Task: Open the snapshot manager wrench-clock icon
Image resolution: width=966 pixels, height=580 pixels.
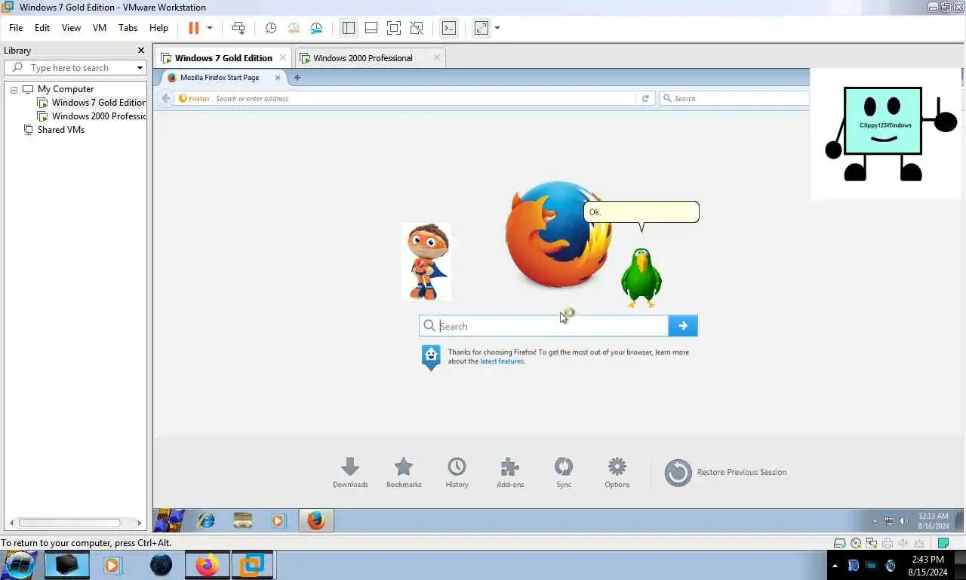Action: click(316, 28)
